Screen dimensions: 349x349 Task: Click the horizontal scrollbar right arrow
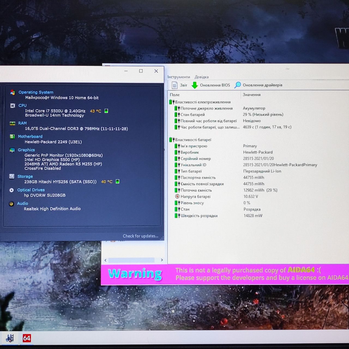point(162,260)
